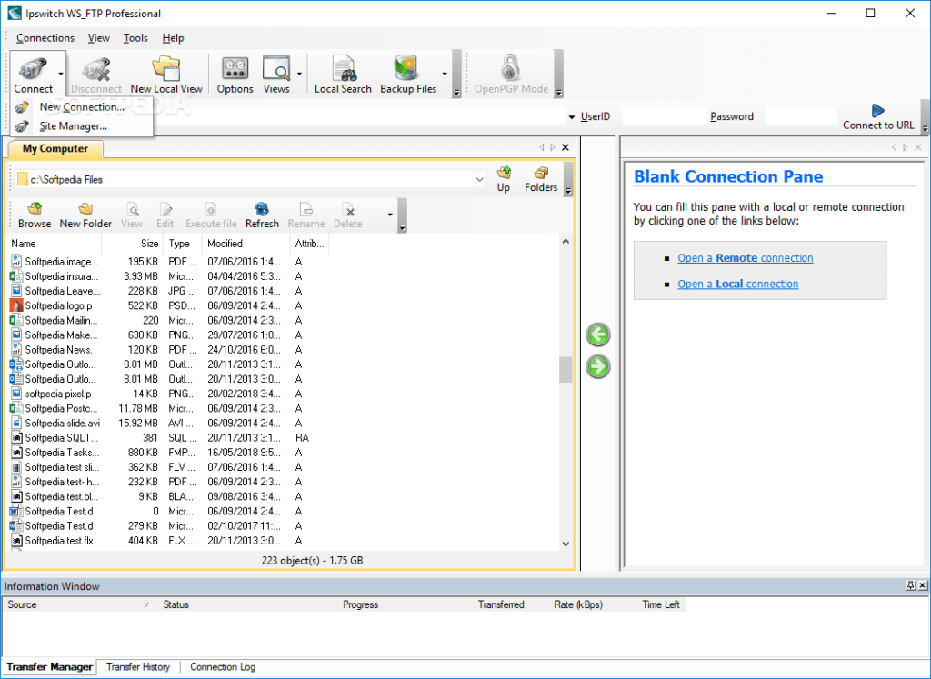The height and width of the screenshot is (679, 931).
Task: Switch to the Transfer History tab
Action: pyautogui.click(x=138, y=667)
